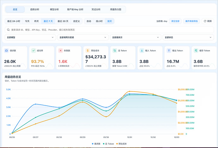The height and width of the screenshot is (148, 218).
Task: Click the 成功率 checkmark icon
Action: [33, 51]
